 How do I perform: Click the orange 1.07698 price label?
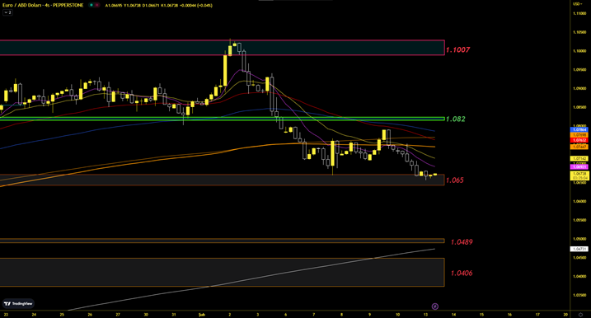click(x=579, y=135)
